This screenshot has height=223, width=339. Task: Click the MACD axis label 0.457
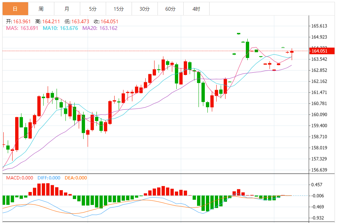[x=317, y=185]
